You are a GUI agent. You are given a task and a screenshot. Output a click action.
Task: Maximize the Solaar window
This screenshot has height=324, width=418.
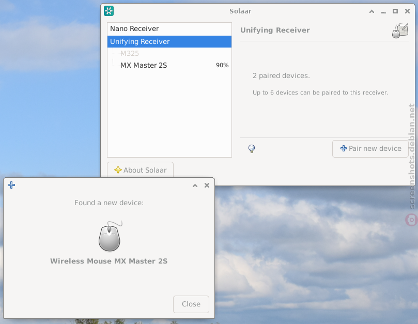tap(395, 11)
